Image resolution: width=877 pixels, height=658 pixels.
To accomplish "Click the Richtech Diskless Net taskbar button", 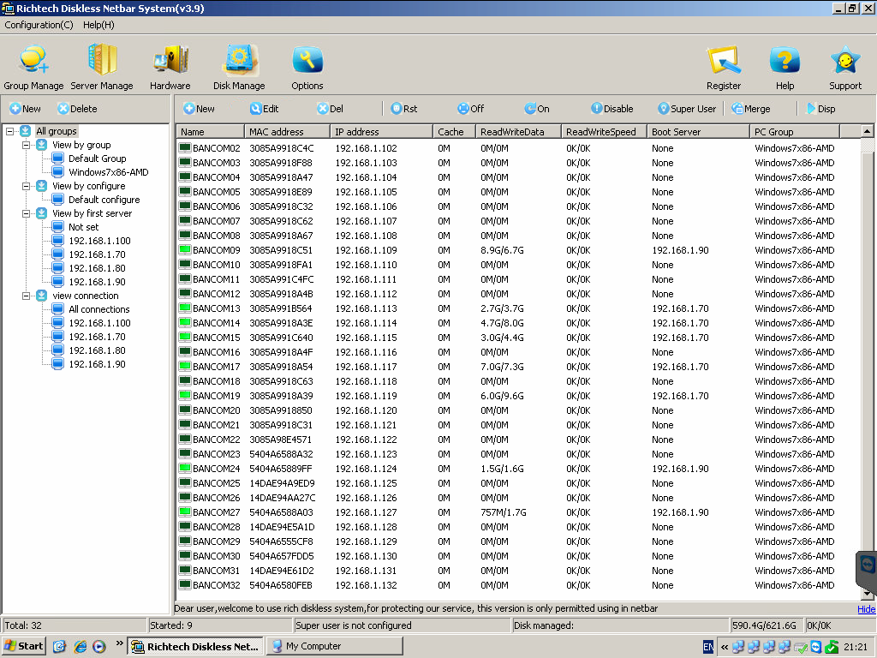I will click(x=195, y=646).
